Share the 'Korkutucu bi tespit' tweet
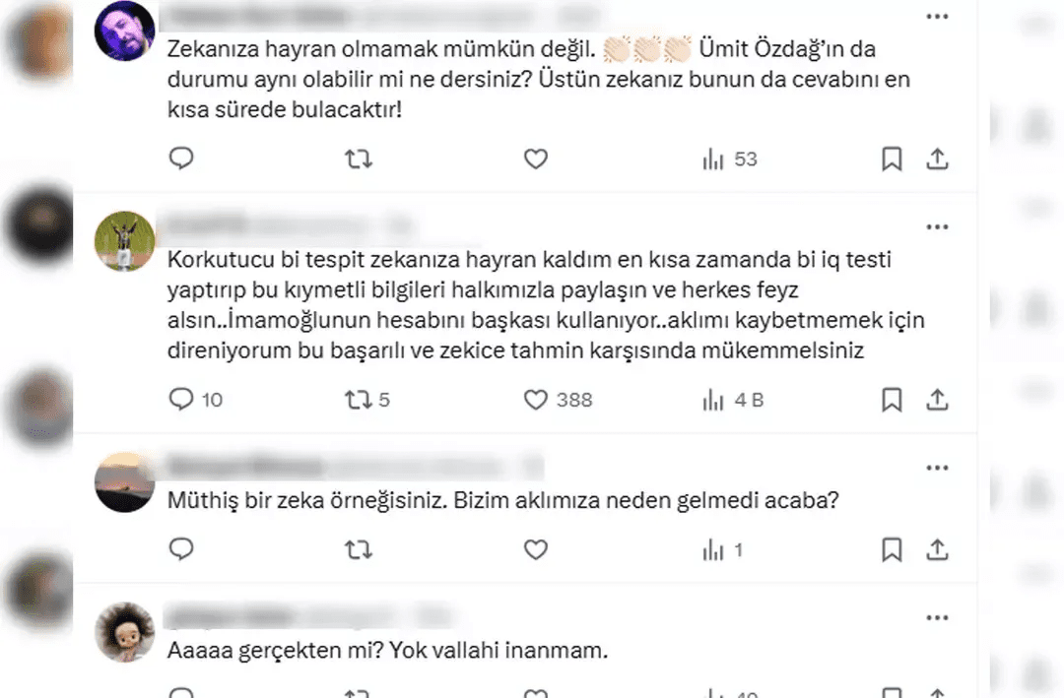The height and width of the screenshot is (698, 1064). coord(937,400)
